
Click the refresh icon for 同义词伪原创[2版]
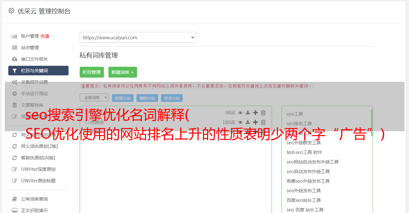pos(14,146)
